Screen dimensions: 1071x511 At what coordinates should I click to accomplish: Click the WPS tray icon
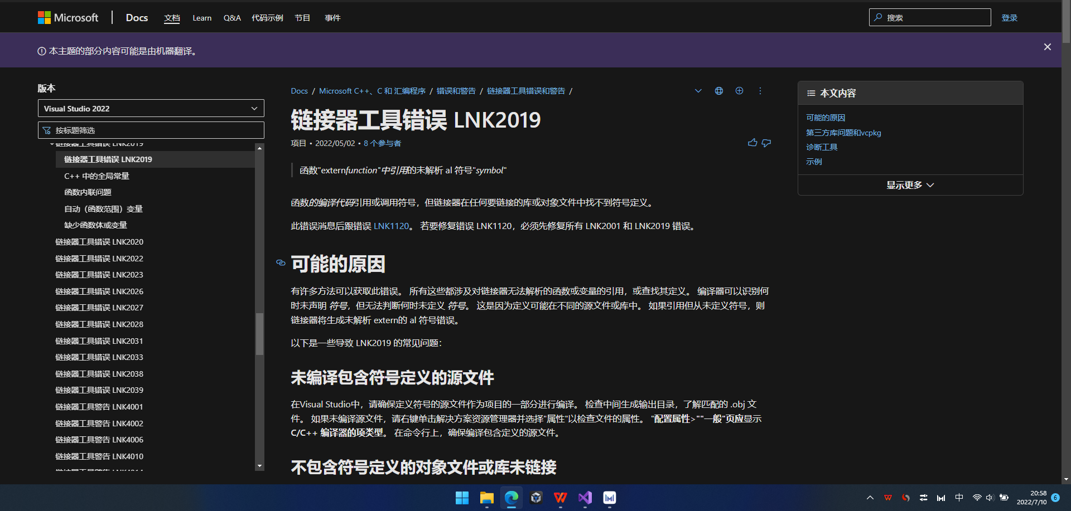(888, 498)
